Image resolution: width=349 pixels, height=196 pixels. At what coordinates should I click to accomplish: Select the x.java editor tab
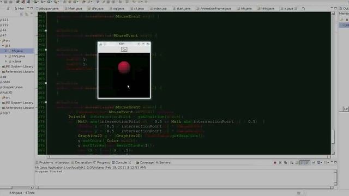coord(289,9)
